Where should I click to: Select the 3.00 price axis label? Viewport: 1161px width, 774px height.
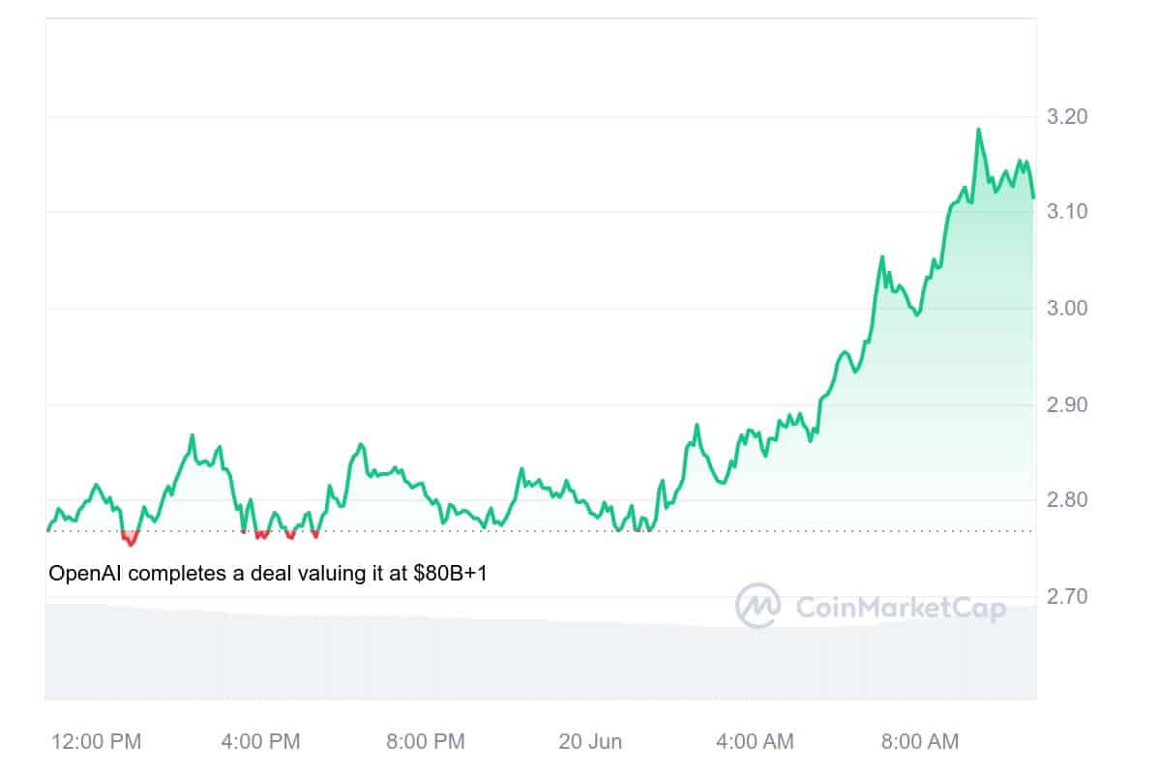(x=1068, y=308)
